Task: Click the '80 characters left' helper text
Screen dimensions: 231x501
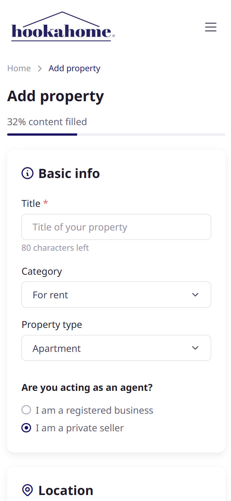Action: coord(55,248)
